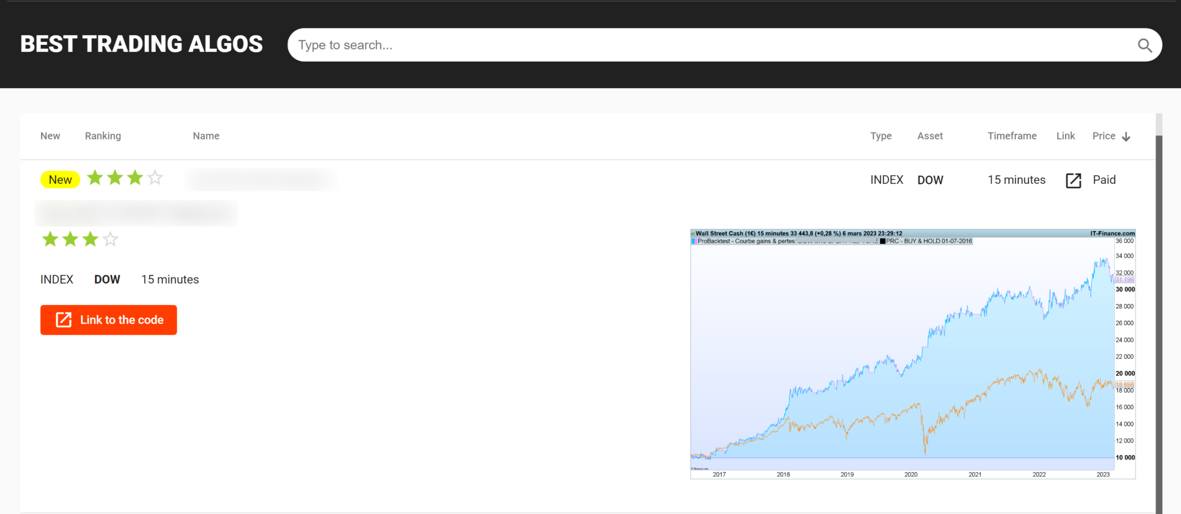Viewport: 1181px width, 514px height.
Task: Click the yellow New badge
Action: pos(60,180)
